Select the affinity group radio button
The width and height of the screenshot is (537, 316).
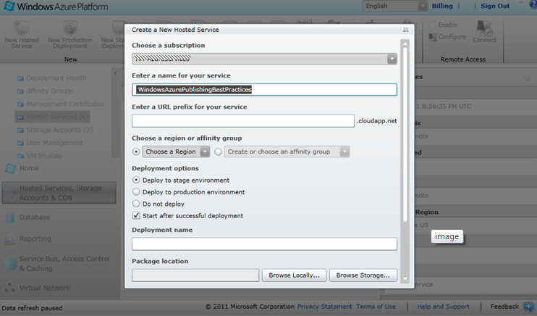tap(218, 151)
